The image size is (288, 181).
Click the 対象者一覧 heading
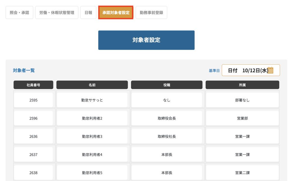coord(24,70)
